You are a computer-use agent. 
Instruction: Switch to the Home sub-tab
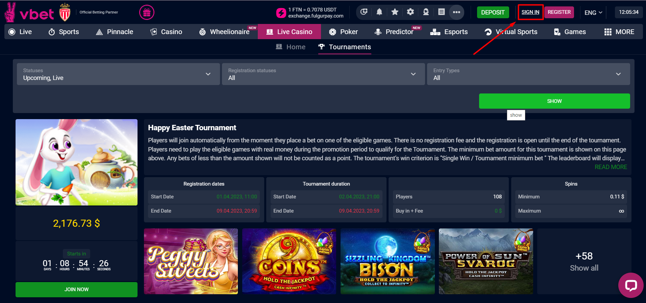point(291,47)
